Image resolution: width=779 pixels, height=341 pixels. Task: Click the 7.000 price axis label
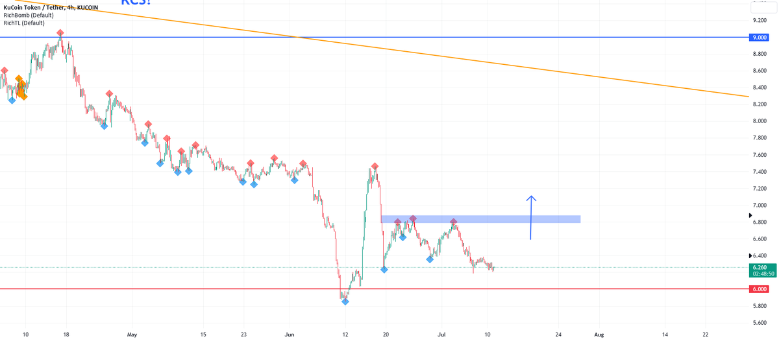pos(760,206)
